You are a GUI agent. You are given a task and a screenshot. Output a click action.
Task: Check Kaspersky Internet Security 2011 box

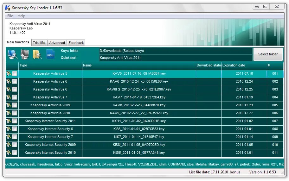coord(15,121)
